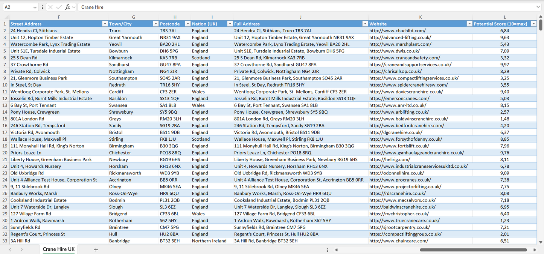Open the Street Address filter dropdown
Screen dimensions: 544x254
click(x=105, y=24)
